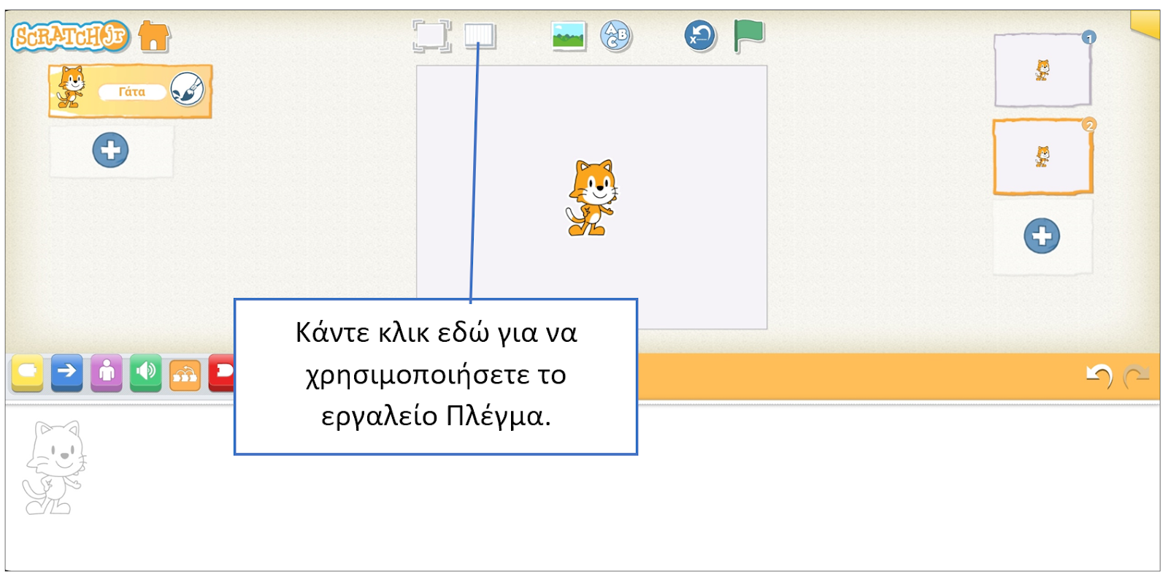Click the ScratchJr logo
Image resolution: width=1168 pixels, height=577 pixels.
tap(70, 36)
